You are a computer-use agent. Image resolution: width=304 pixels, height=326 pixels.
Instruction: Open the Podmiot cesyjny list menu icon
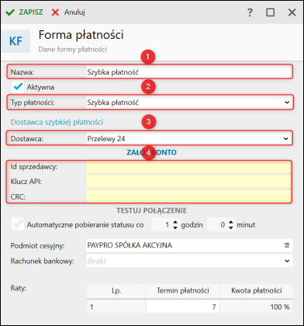(x=287, y=245)
